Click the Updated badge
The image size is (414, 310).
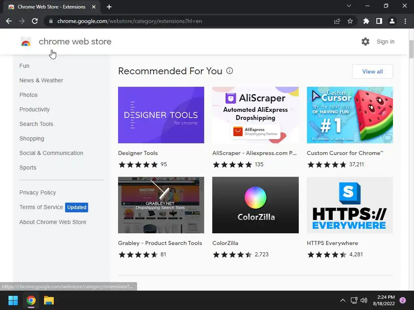tap(76, 207)
